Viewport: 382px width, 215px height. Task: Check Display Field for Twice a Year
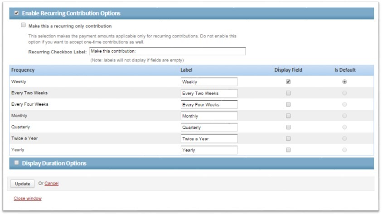coord(288,138)
